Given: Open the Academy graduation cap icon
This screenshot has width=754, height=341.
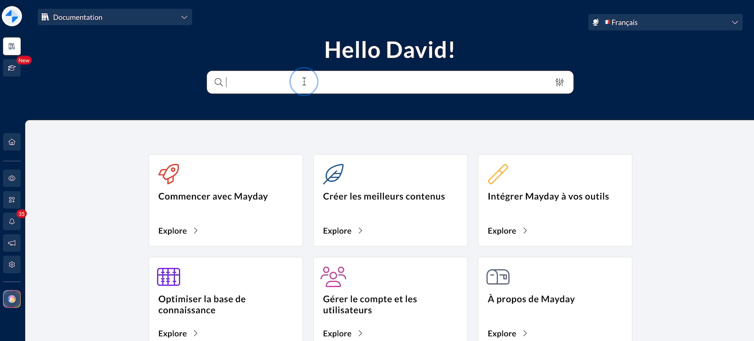Looking at the screenshot, I should point(12,68).
